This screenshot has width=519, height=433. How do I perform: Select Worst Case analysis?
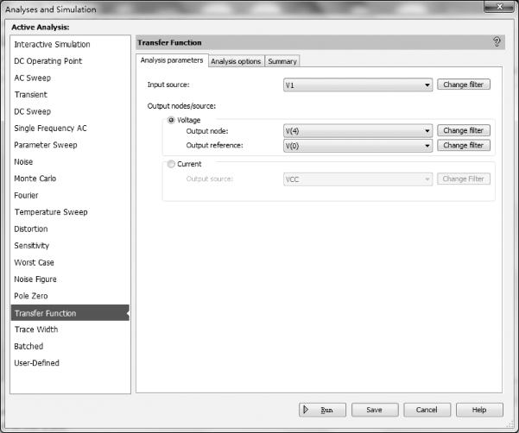(x=70, y=262)
